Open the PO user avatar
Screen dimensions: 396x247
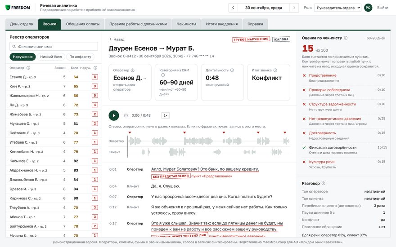tap(368, 8)
